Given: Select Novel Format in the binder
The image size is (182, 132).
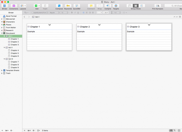Looking at the screenshot, I should 11,16.
